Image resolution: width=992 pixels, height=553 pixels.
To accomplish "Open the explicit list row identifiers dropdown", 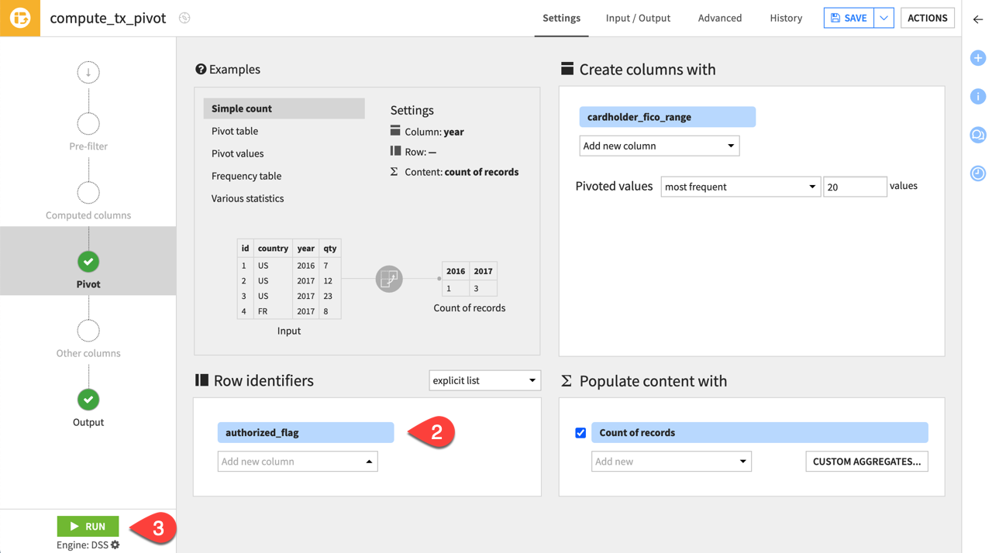I will 484,380.
